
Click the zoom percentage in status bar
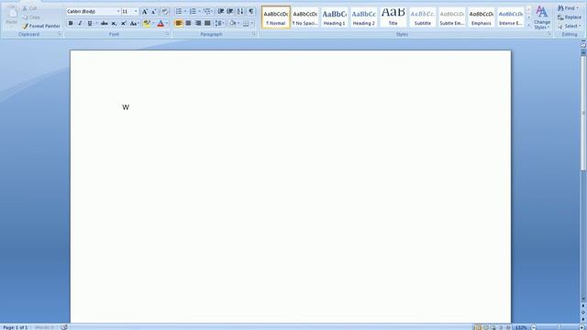click(521, 327)
